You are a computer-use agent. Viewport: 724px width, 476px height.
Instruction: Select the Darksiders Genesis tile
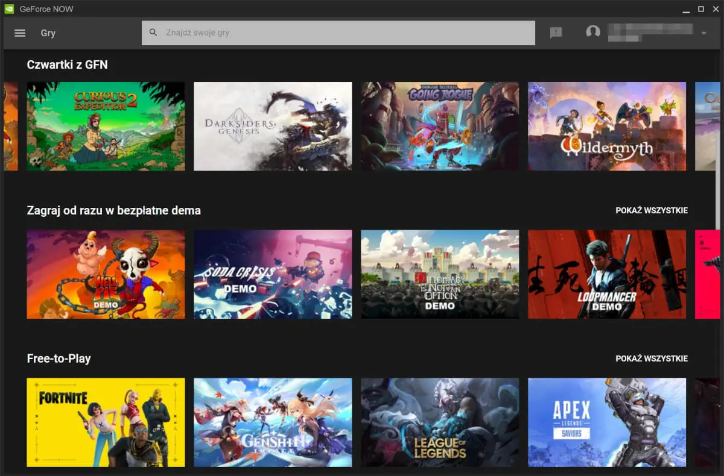tap(273, 126)
